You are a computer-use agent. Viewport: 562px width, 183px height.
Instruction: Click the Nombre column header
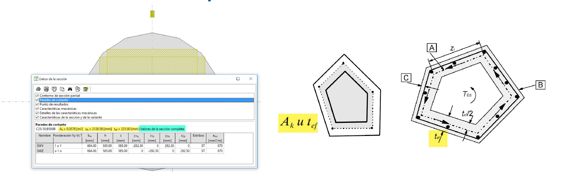pyautogui.click(x=44, y=136)
